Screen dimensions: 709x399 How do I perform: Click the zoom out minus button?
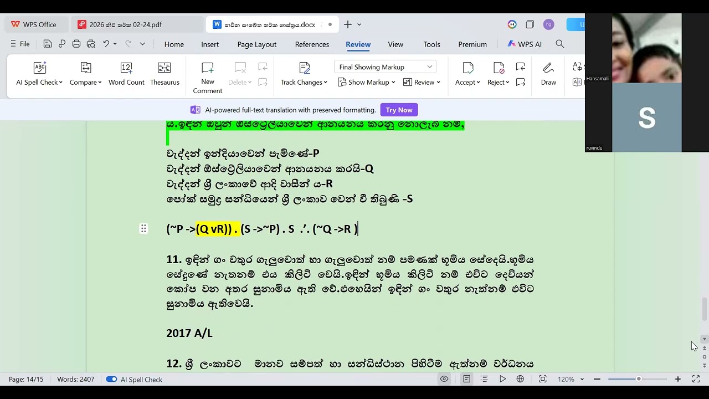tap(597, 379)
